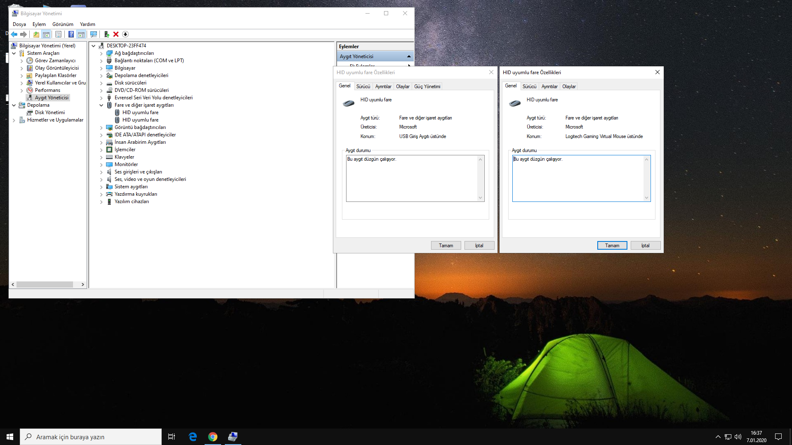
Task: Click the black down-arrow Disable device icon
Action: [x=125, y=34]
